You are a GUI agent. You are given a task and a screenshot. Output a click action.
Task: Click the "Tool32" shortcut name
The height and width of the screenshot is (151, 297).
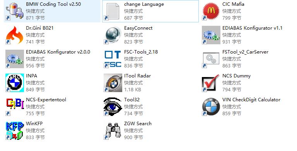(132, 100)
